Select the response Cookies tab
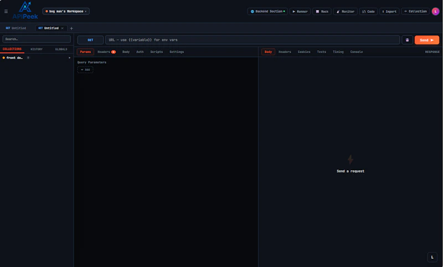443x267 pixels. pyautogui.click(x=304, y=52)
